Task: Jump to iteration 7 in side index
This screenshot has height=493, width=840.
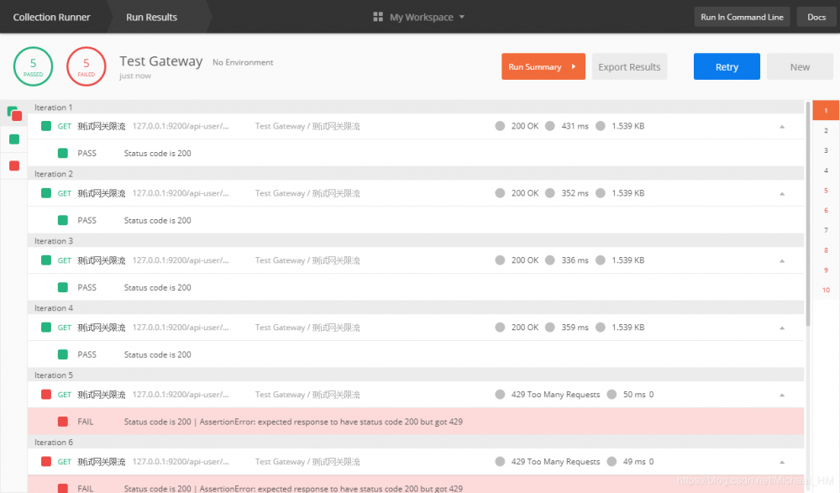Action: 826,230
